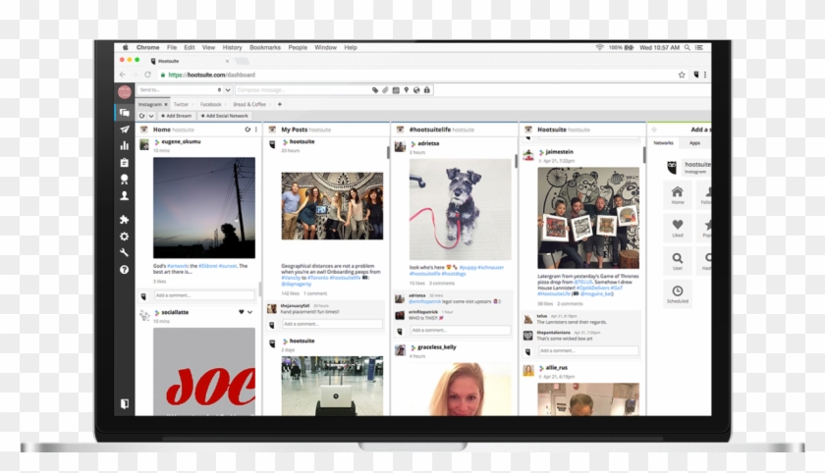825x473 pixels.
Task: Select User search tile in panel
Action: pos(678,261)
